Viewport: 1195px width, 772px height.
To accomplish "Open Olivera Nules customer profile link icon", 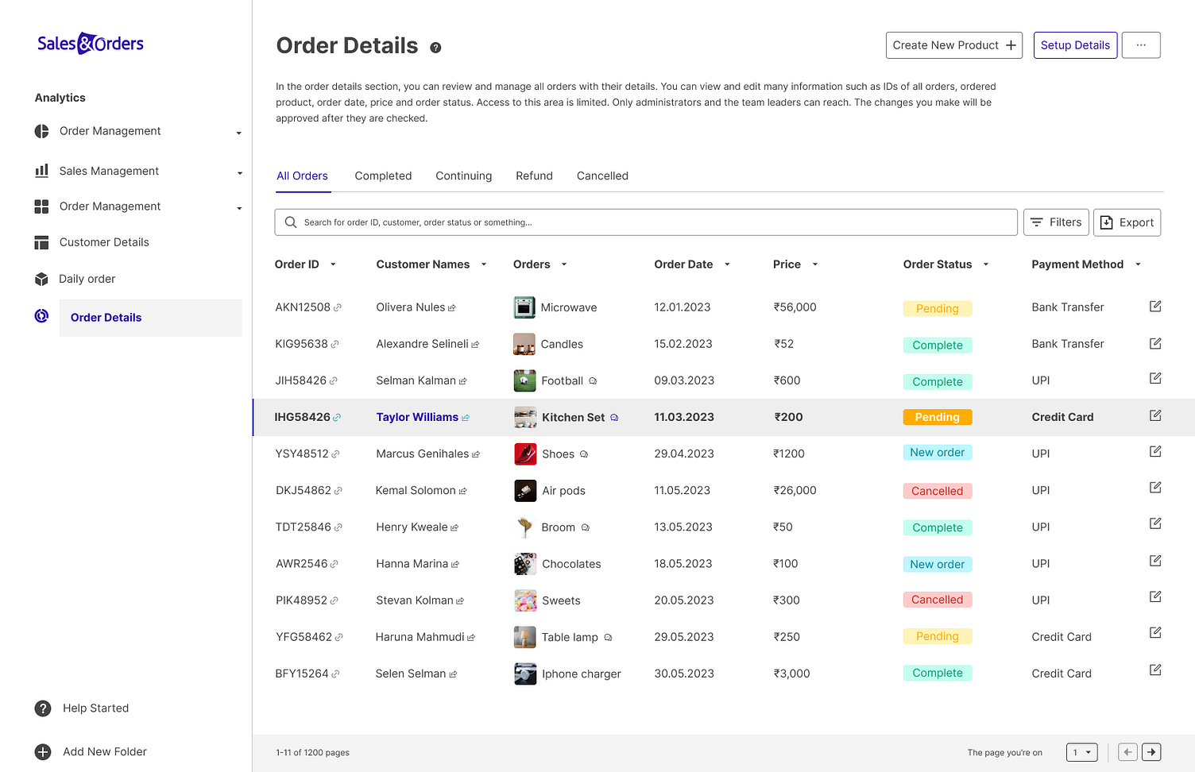I will point(452,308).
